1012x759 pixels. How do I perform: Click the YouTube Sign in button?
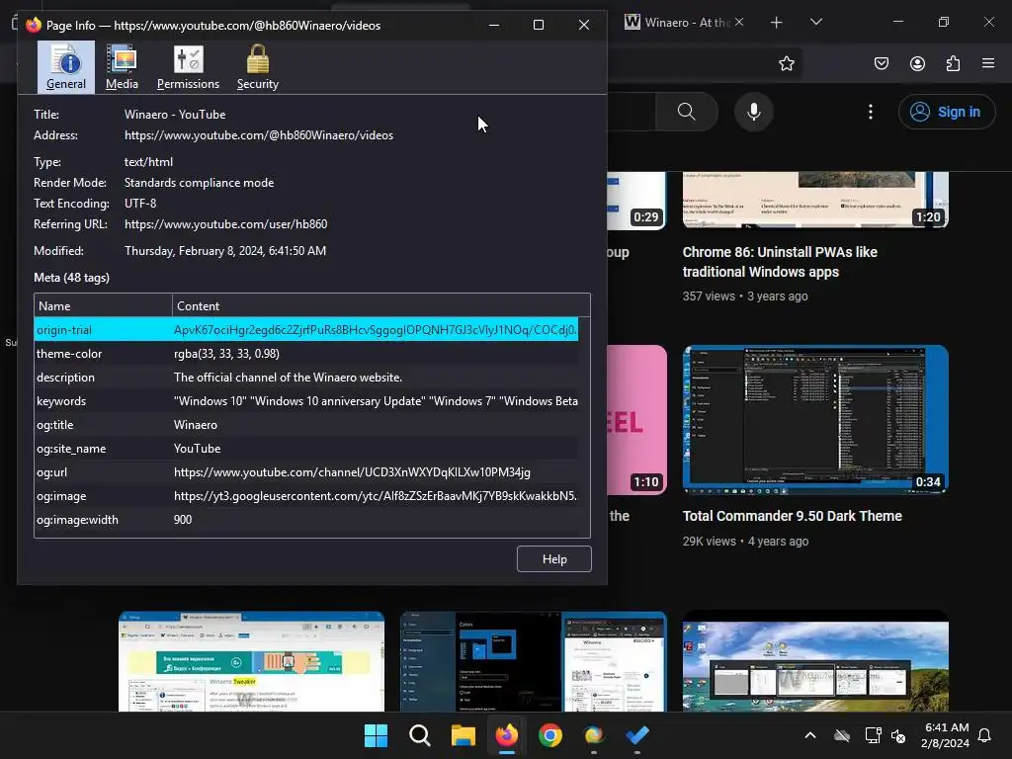[946, 112]
